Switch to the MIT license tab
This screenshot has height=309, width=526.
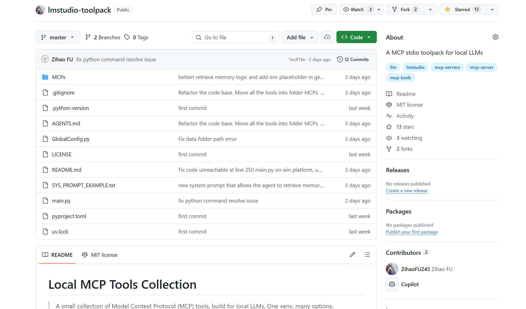click(x=100, y=255)
